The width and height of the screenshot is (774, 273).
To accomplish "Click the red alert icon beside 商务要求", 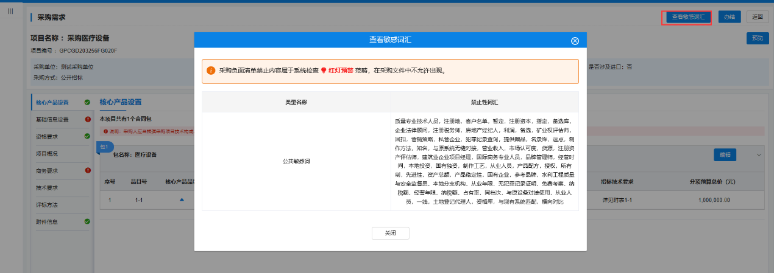I will coord(87,171).
